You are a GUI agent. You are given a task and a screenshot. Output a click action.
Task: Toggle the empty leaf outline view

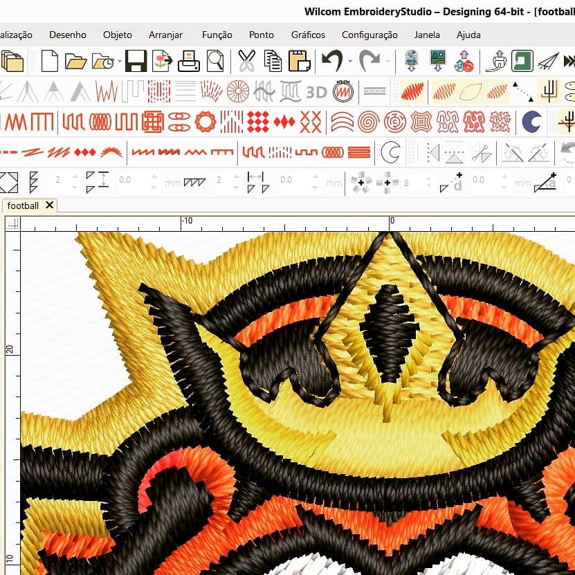coord(470,91)
